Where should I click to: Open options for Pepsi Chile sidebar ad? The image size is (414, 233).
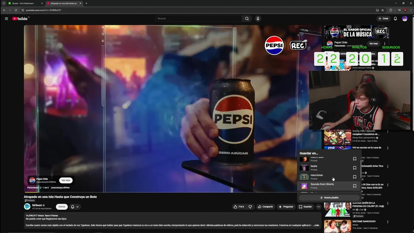coord(385,44)
